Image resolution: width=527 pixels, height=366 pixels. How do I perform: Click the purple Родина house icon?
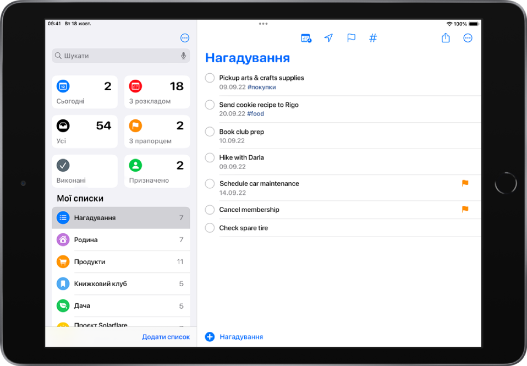click(63, 240)
